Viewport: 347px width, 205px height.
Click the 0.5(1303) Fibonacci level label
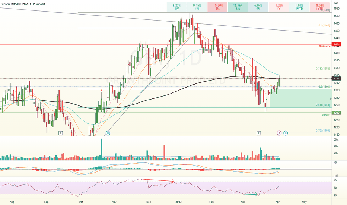(x=324, y=86)
